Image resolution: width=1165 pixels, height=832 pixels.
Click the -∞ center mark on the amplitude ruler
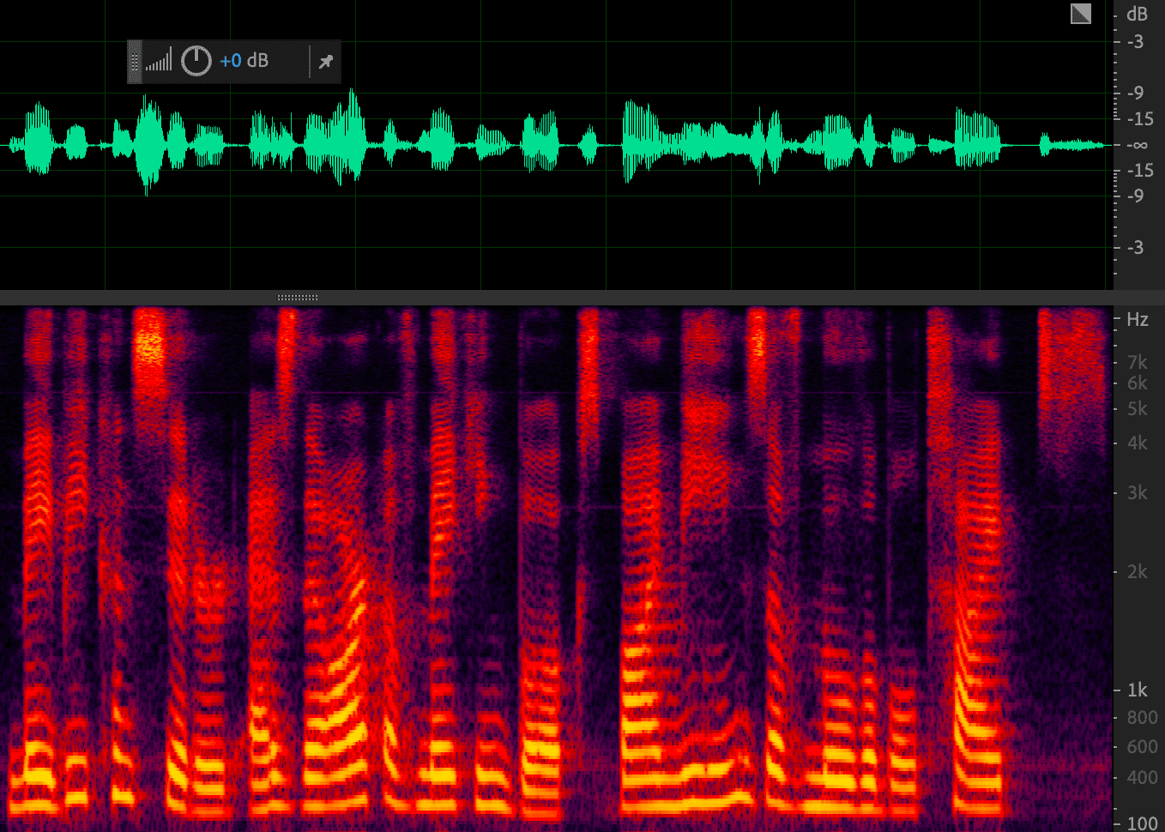click(1137, 145)
